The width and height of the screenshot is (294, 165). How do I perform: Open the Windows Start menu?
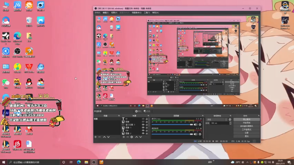pyautogui.click(x=4, y=162)
